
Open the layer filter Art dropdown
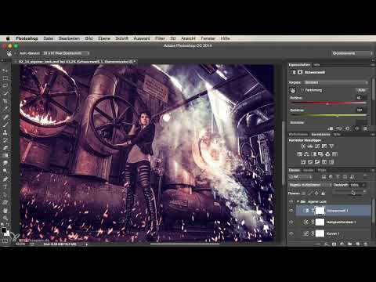(301, 177)
